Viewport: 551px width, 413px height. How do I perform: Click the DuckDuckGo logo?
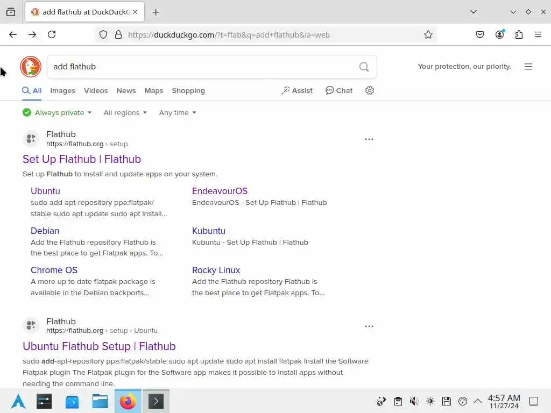coord(31,67)
